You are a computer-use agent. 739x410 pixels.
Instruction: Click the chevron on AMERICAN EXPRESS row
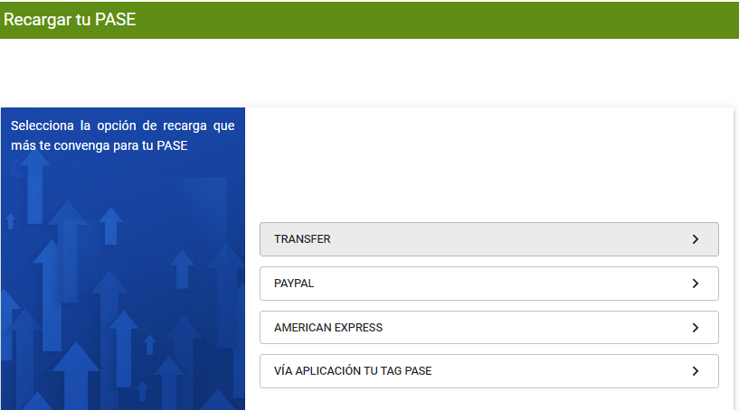[696, 328]
